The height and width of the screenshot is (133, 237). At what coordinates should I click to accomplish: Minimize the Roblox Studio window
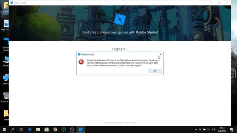click(x=211, y=3)
